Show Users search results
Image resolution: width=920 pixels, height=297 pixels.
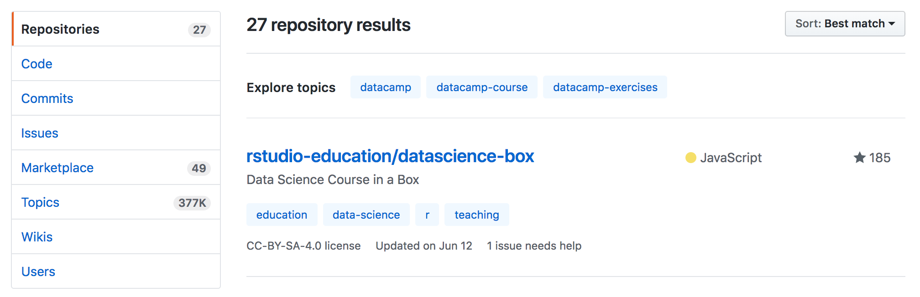click(x=38, y=271)
